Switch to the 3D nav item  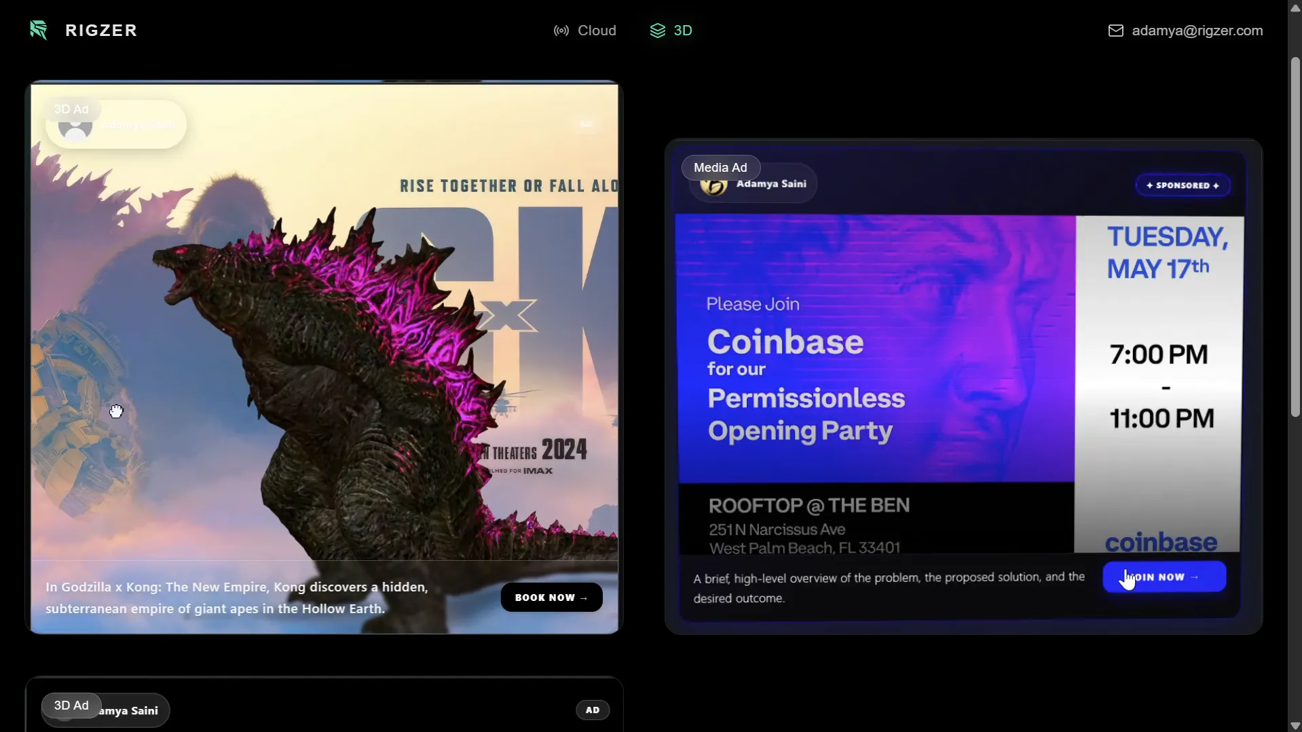point(671,31)
